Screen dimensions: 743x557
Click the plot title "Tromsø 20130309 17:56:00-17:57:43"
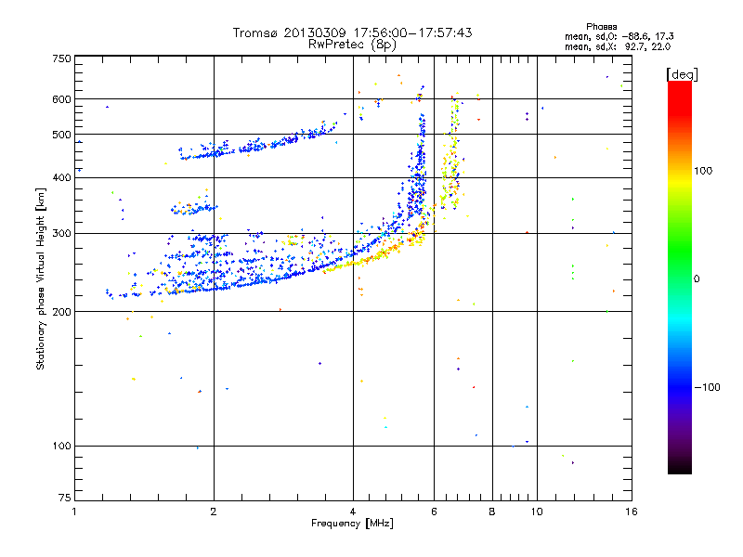pos(352,32)
